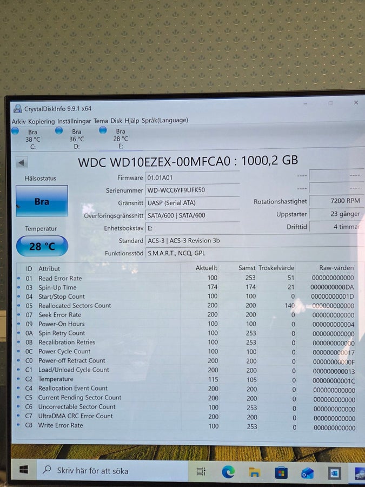
Task: Click the Enhetsbokstav field E:
Action: pyautogui.click(x=192, y=228)
